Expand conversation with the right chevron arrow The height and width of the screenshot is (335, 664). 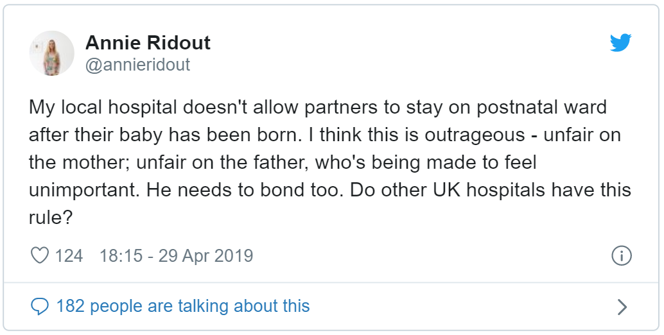(x=621, y=307)
